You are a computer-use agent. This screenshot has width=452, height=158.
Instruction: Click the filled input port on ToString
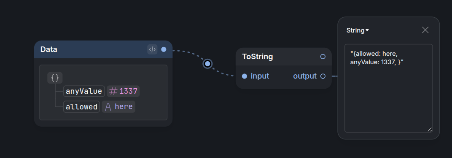(x=245, y=76)
